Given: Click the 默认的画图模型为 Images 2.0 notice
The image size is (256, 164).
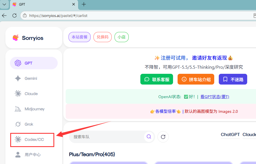Looking at the screenshot, I should click(211, 111).
